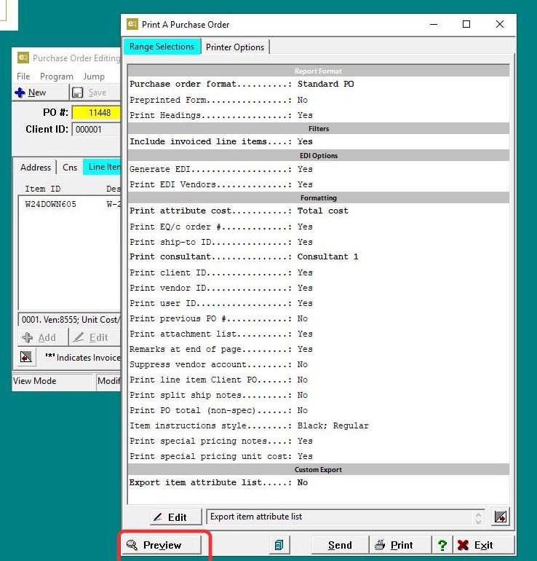Select the Print ship-to ID row
The height and width of the screenshot is (561, 537).
click(318, 242)
